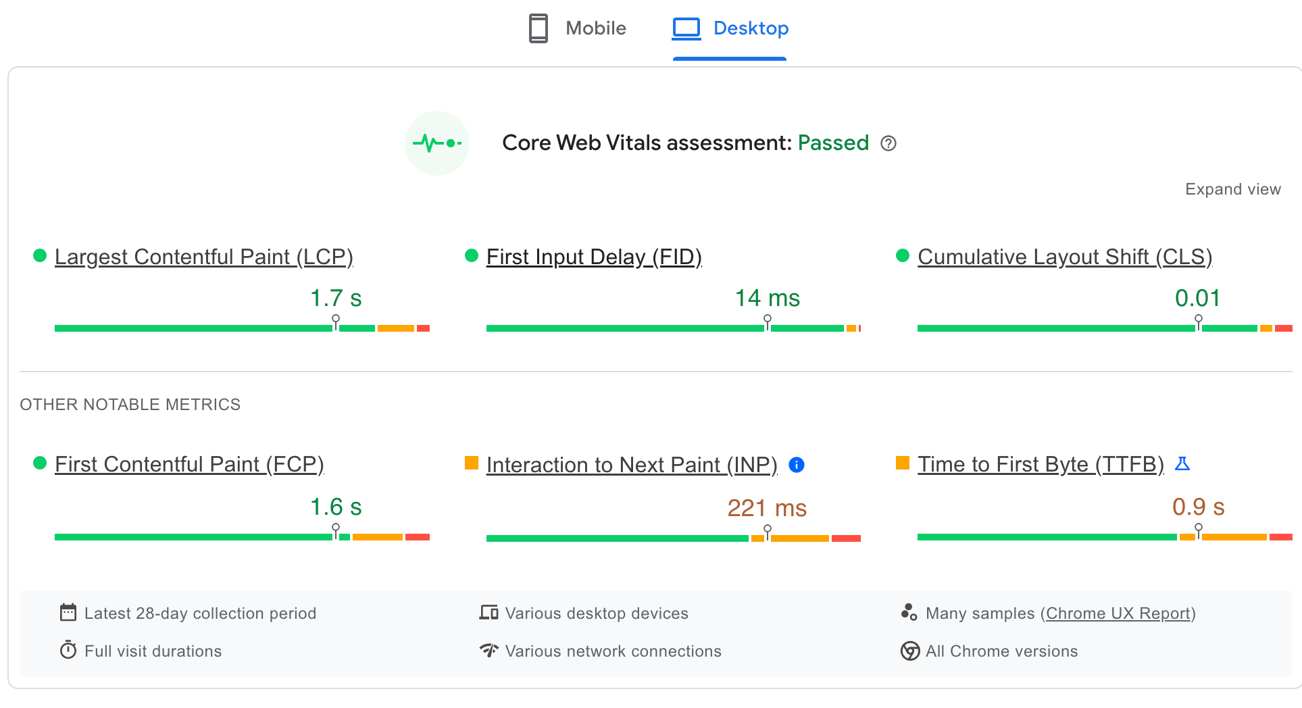Open Largest Contentful Paint (LCP) link

(x=204, y=257)
